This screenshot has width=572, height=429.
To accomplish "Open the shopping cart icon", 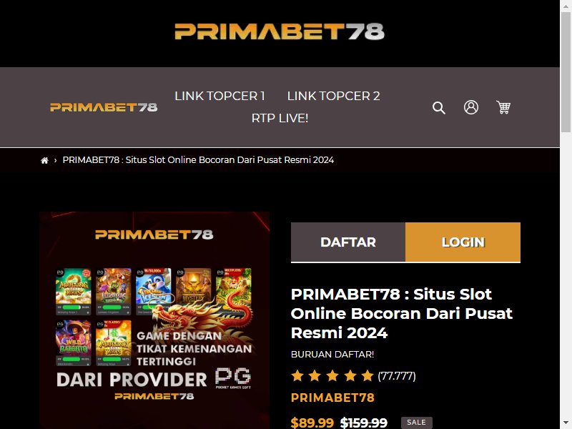I will 503,107.
